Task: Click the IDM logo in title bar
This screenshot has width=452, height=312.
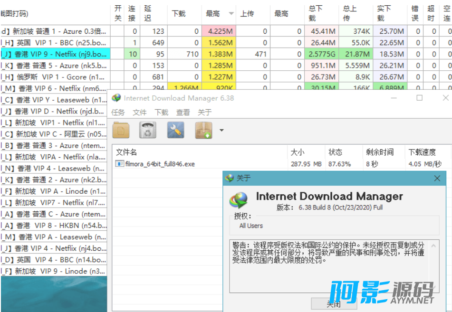Action: (x=116, y=98)
